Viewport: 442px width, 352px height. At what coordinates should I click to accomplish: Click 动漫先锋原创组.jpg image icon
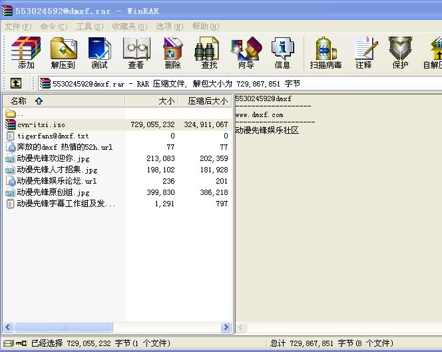click(11, 192)
